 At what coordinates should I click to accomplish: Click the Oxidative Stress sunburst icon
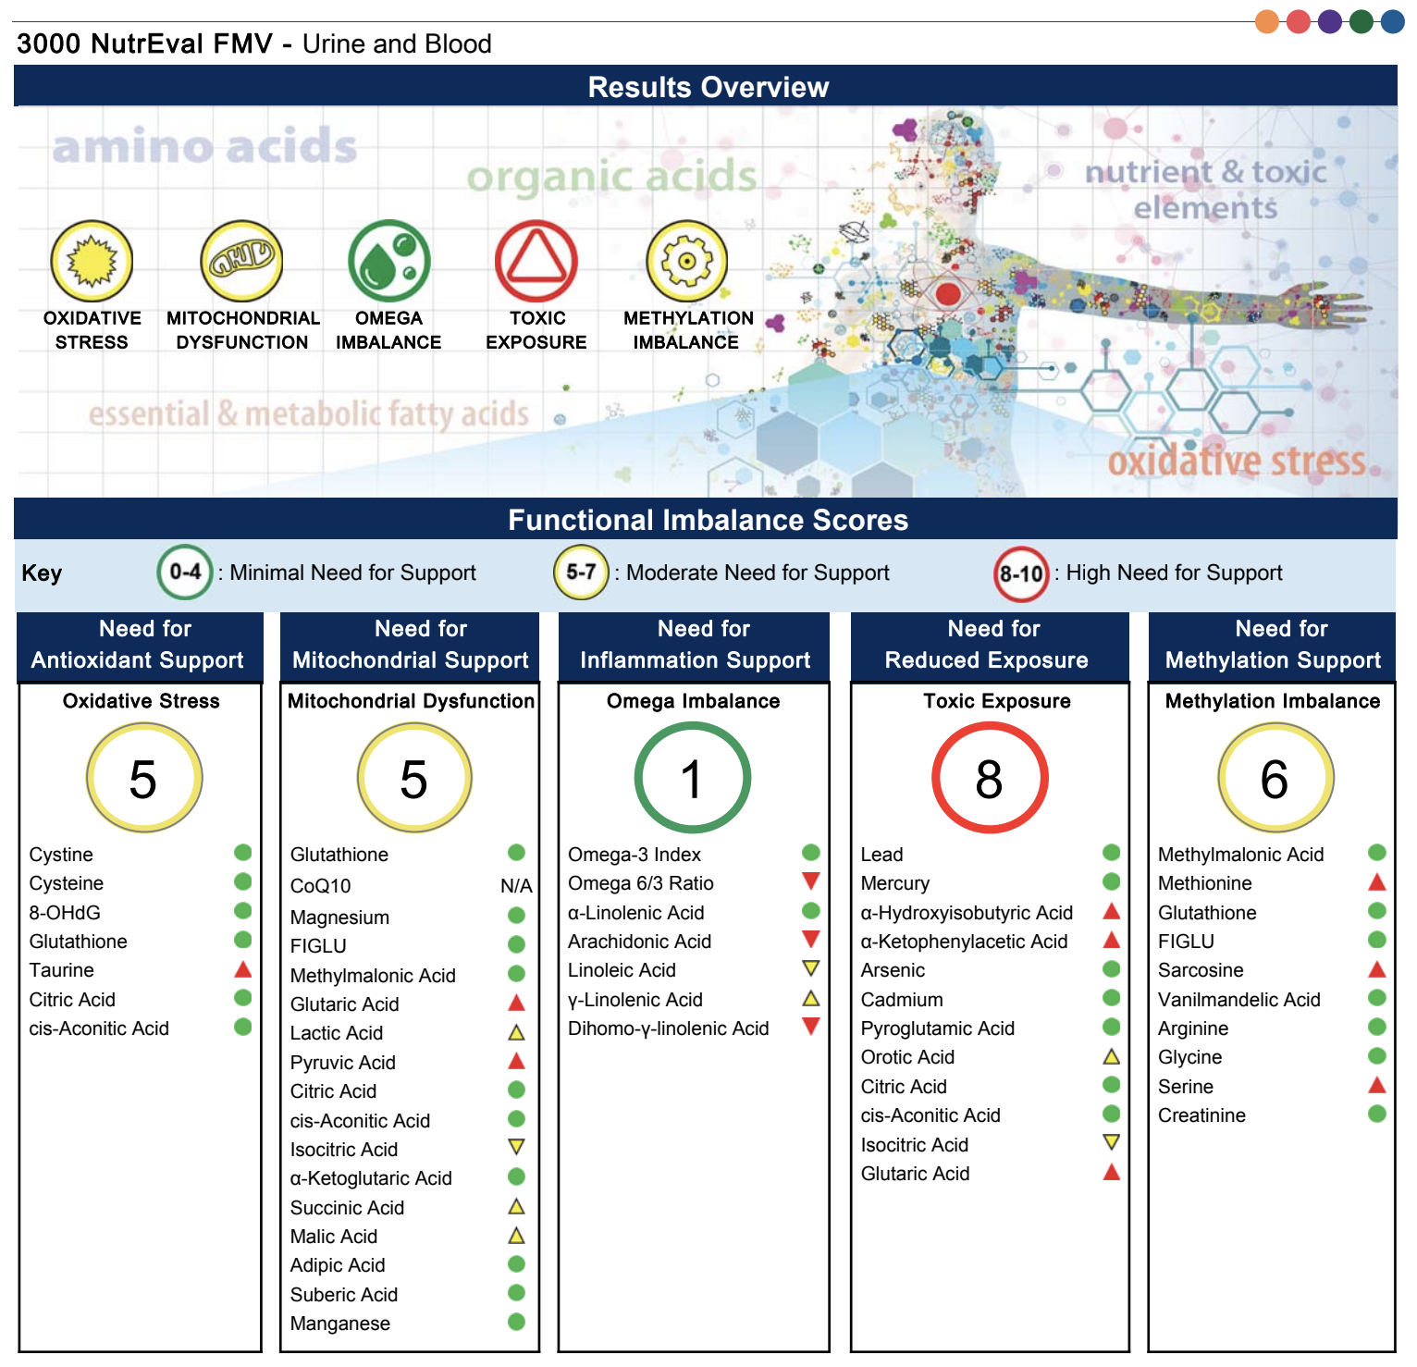pyautogui.click(x=92, y=261)
